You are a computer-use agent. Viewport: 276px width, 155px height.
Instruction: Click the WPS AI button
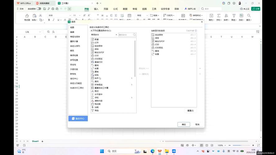190,9
